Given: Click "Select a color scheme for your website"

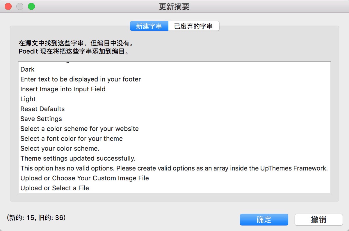Looking at the screenshot, I should pyautogui.click(x=79, y=129).
